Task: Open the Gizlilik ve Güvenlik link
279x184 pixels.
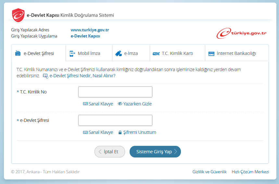Action: coord(209,172)
